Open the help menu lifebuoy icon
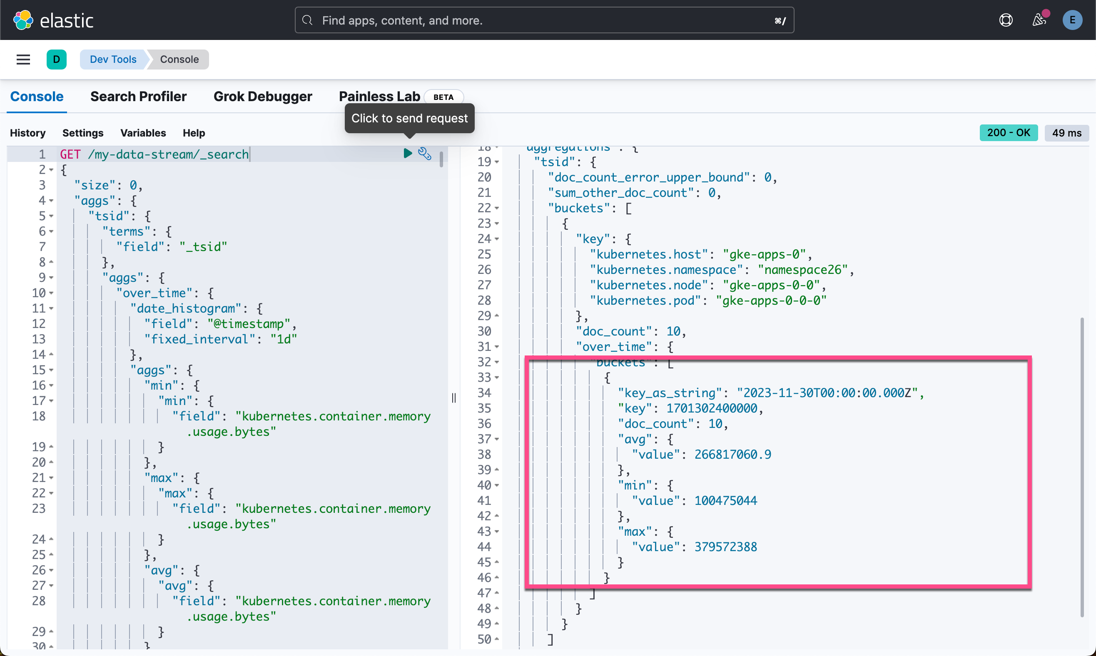1096x656 pixels. coord(1006,20)
